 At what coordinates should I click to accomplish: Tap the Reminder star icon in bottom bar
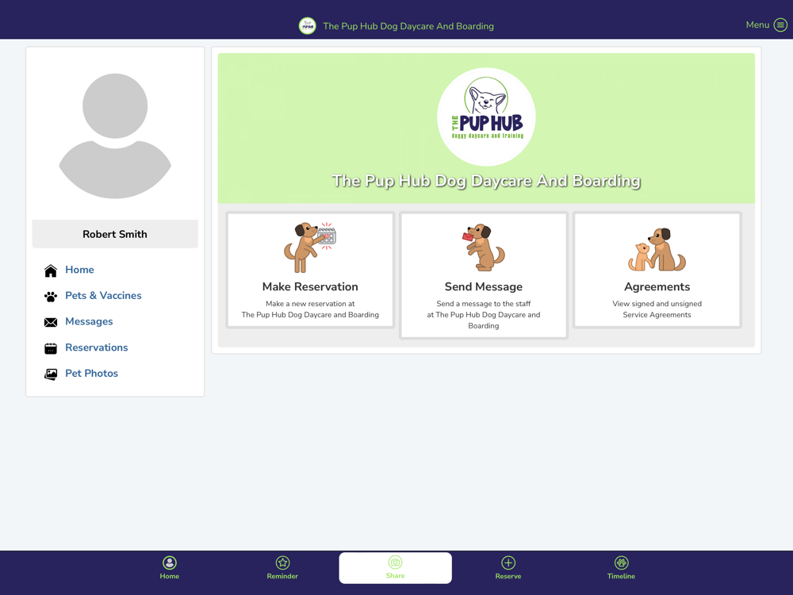[x=282, y=562]
